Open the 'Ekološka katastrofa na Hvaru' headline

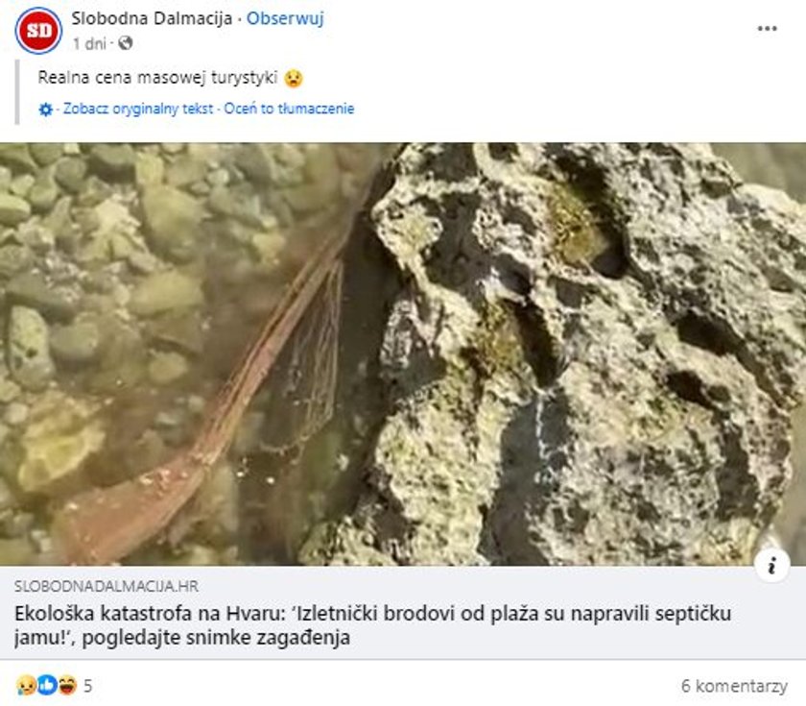click(x=372, y=625)
